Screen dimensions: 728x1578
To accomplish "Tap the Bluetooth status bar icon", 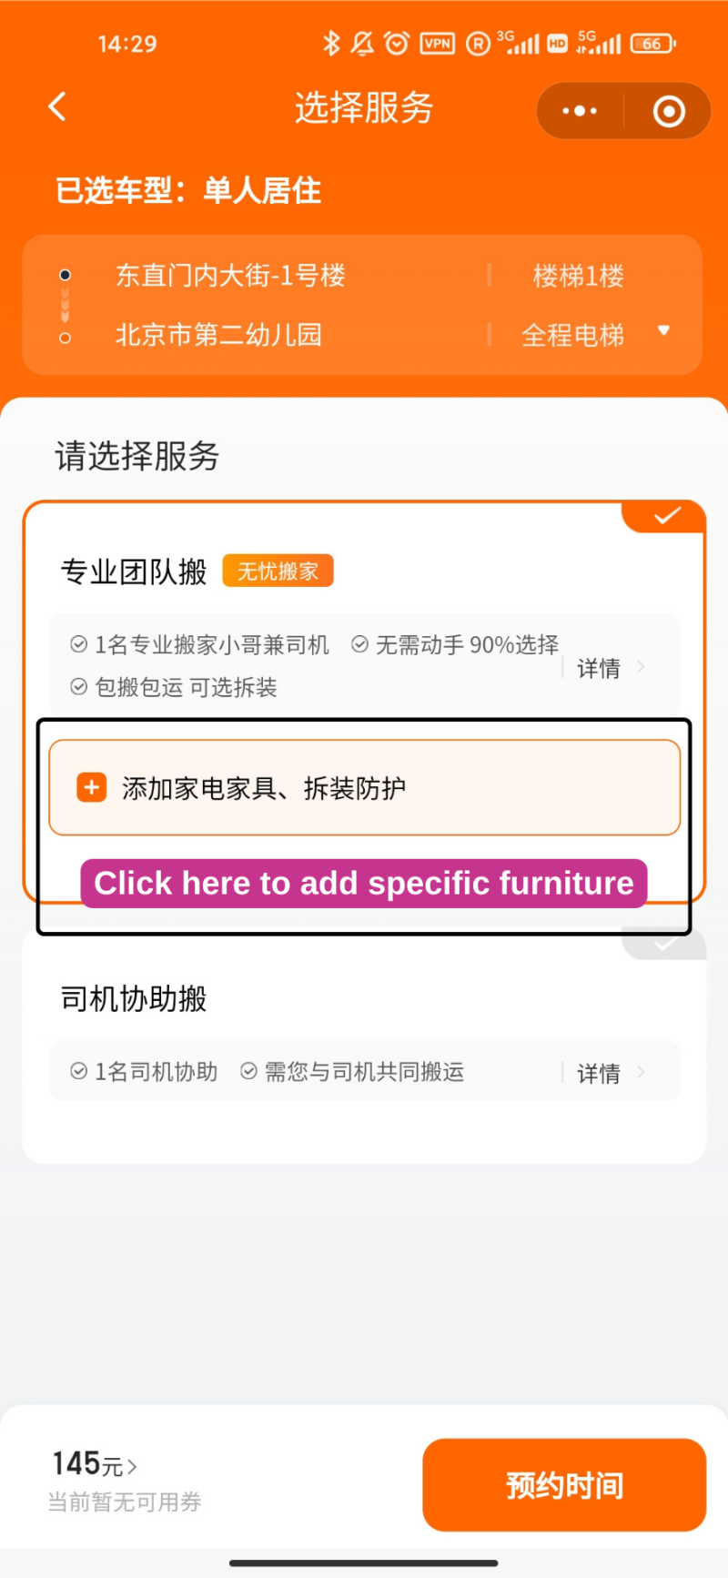I will coord(331,43).
